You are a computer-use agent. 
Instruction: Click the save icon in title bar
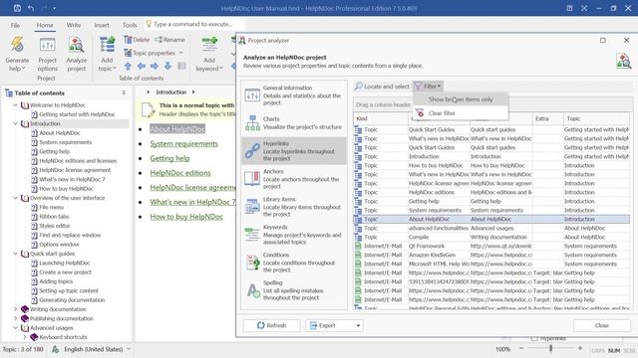pos(17,8)
